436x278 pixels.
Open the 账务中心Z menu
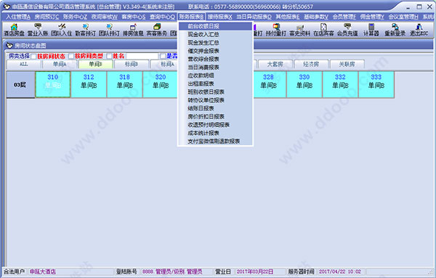(75, 17)
